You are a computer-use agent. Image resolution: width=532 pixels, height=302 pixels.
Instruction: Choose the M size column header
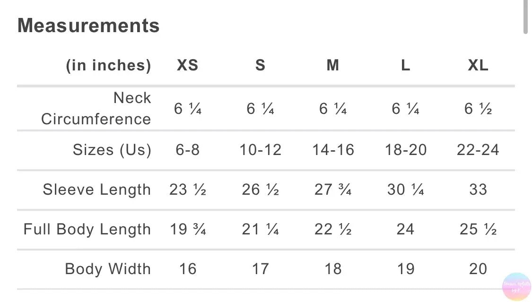pos(333,65)
